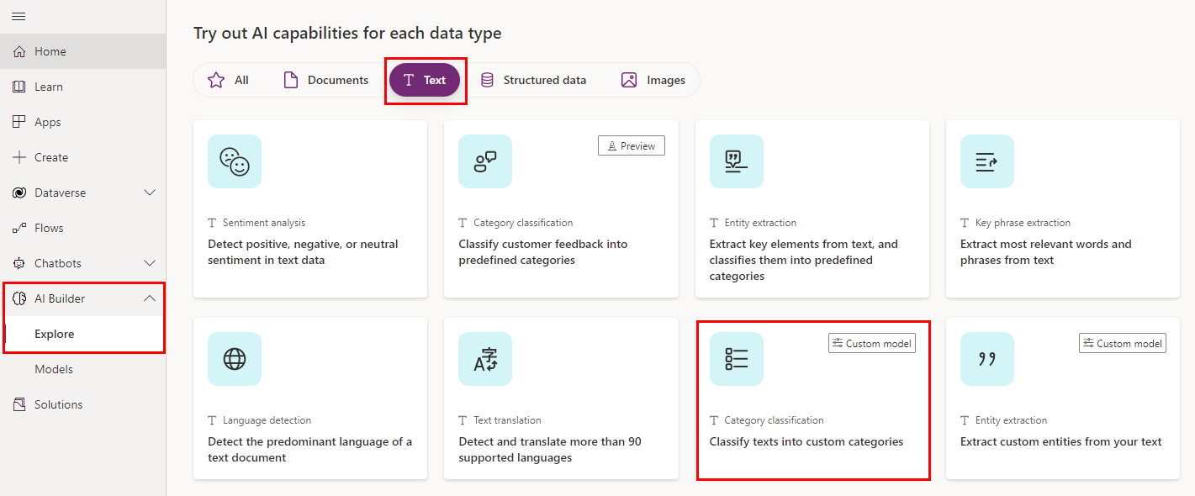
Task: Click the feedback category classification icon
Action: (485, 161)
